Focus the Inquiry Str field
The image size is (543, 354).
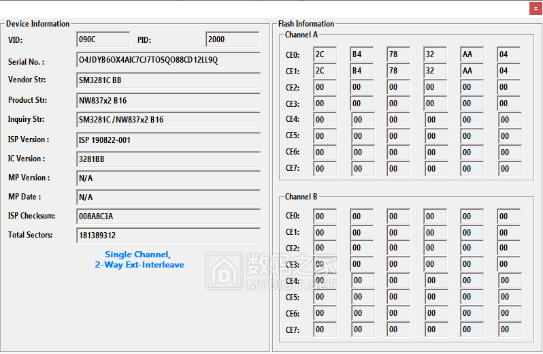pyautogui.click(x=168, y=120)
